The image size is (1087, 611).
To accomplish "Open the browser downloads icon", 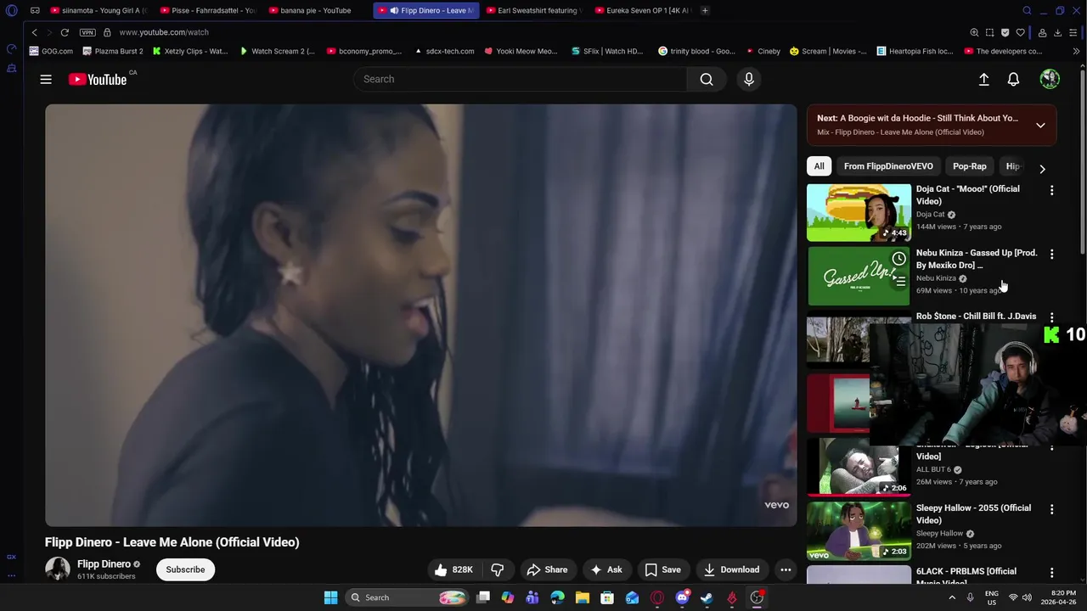I will point(1057,32).
